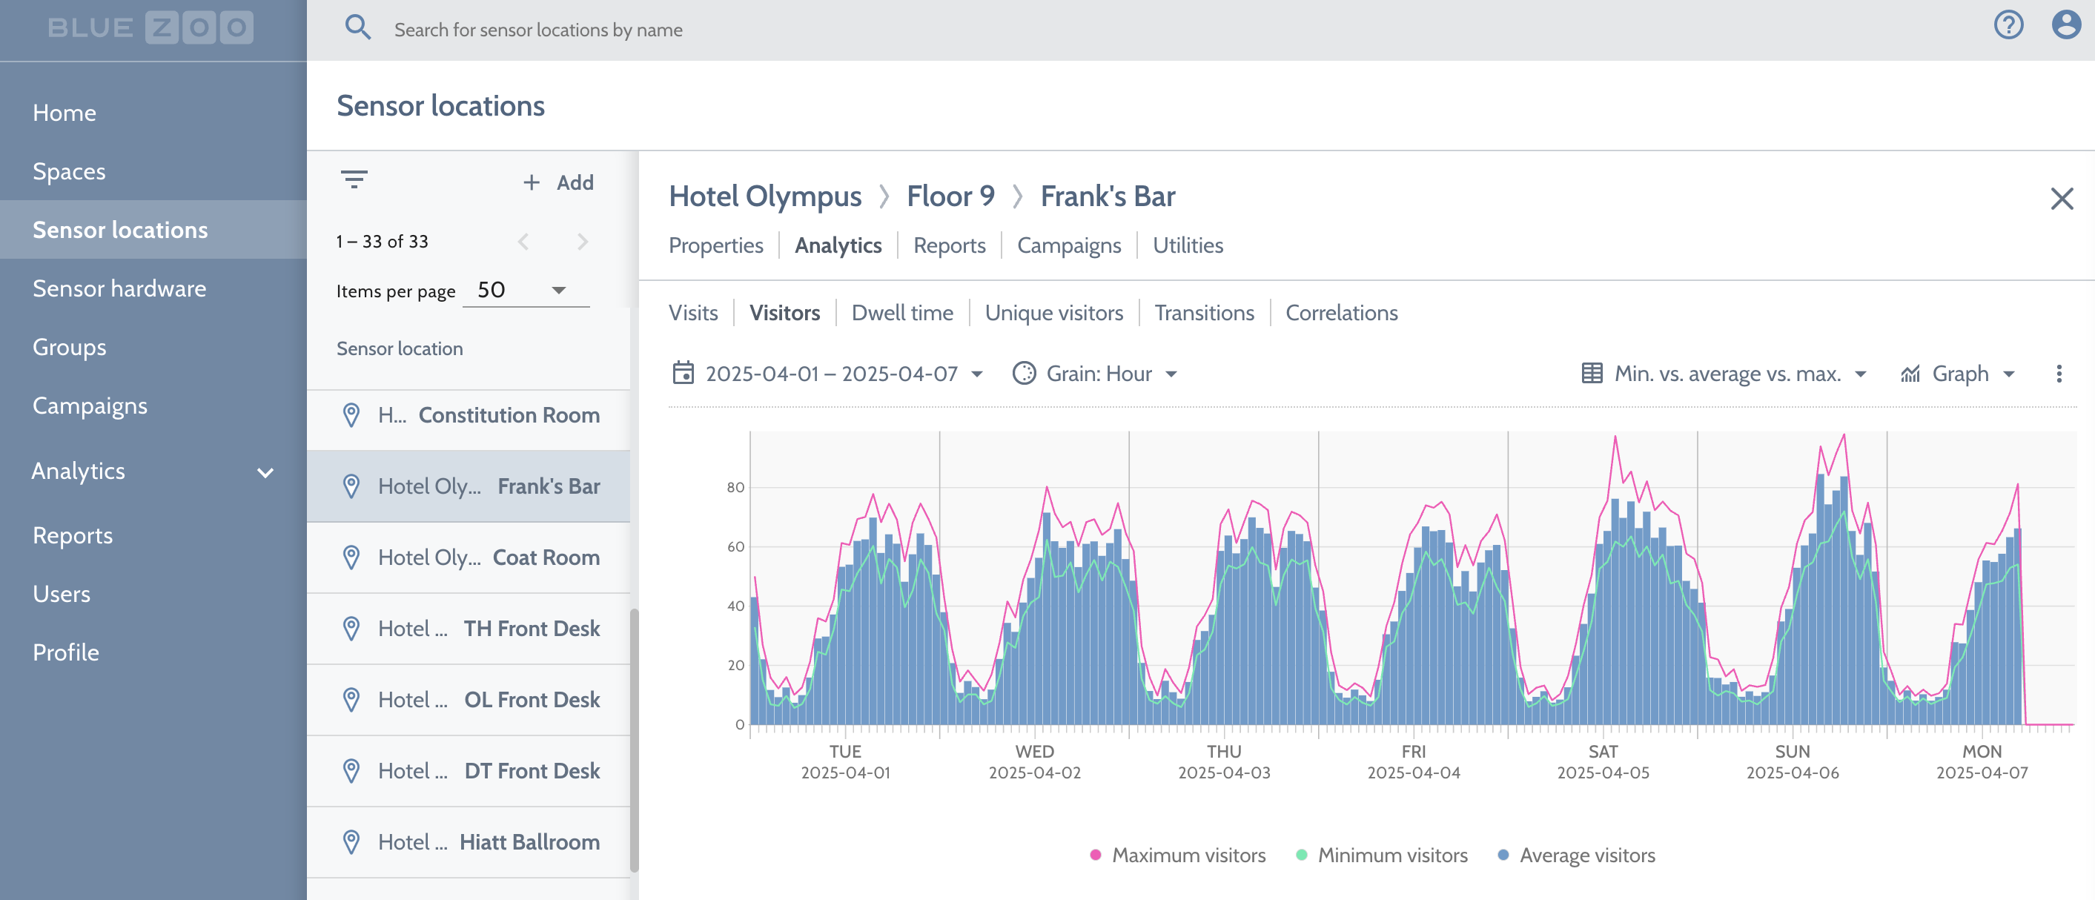Switch to the Reports tab in detail panel
The image size is (2095, 900).
pyautogui.click(x=949, y=245)
